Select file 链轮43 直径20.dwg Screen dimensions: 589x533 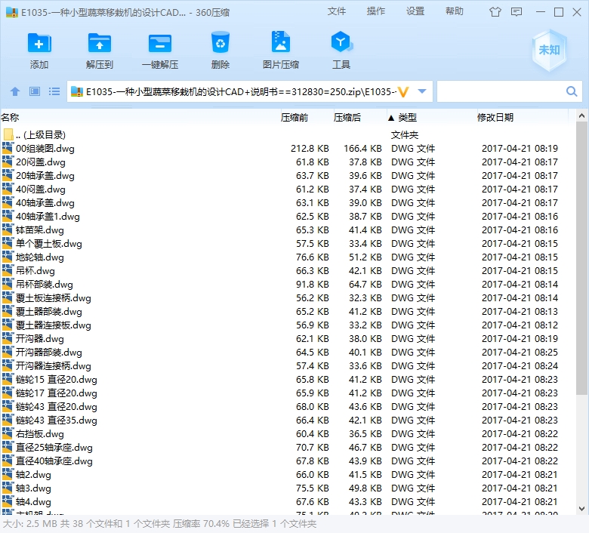coord(57,406)
